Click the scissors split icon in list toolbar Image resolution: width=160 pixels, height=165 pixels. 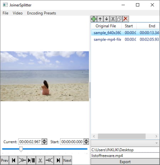click(x=113, y=19)
